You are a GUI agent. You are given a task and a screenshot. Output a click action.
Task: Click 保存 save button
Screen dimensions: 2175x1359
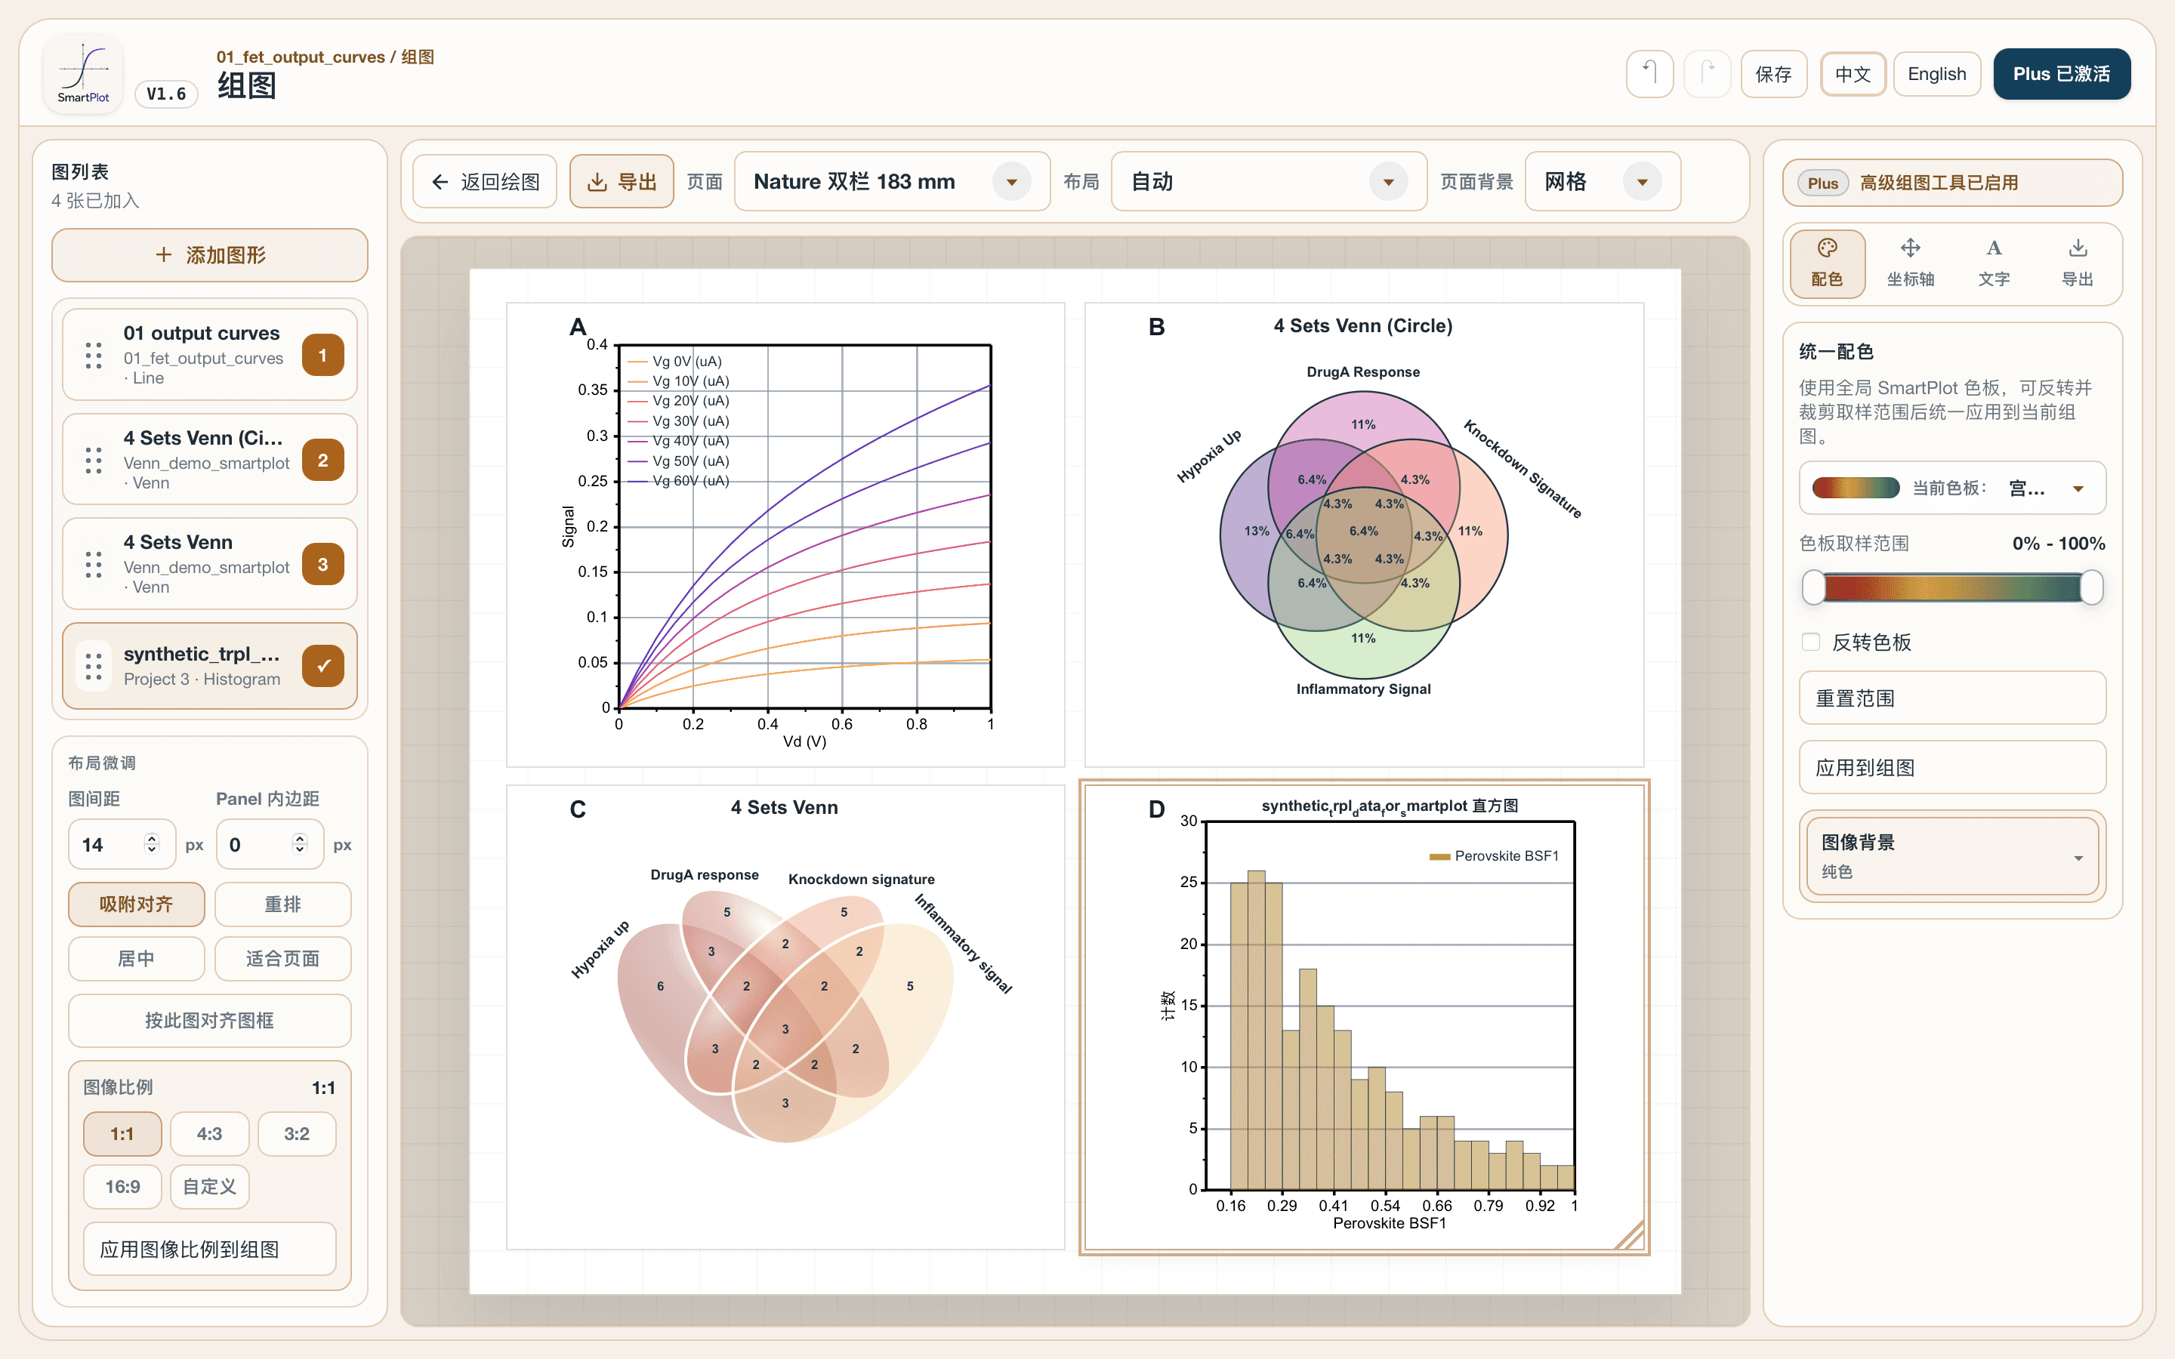[1773, 74]
